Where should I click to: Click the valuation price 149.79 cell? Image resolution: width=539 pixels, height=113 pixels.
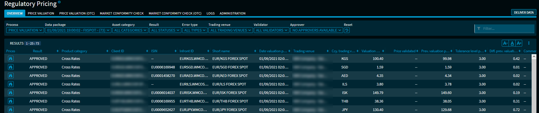coord(378,93)
